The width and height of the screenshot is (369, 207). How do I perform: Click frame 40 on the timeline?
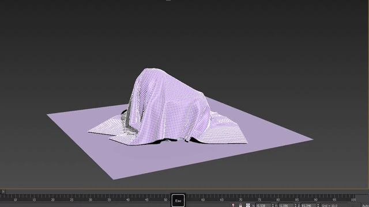click(x=128, y=200)
